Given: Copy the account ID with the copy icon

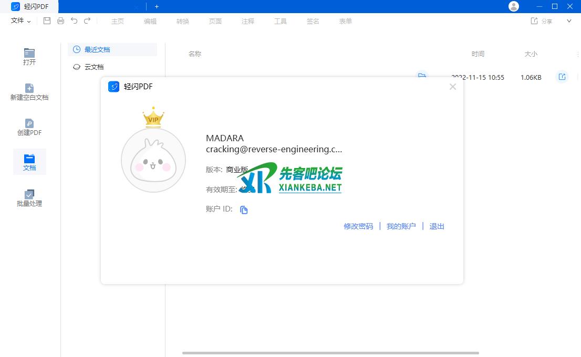Looking at the screenshot, I should [x=244, y=210].
